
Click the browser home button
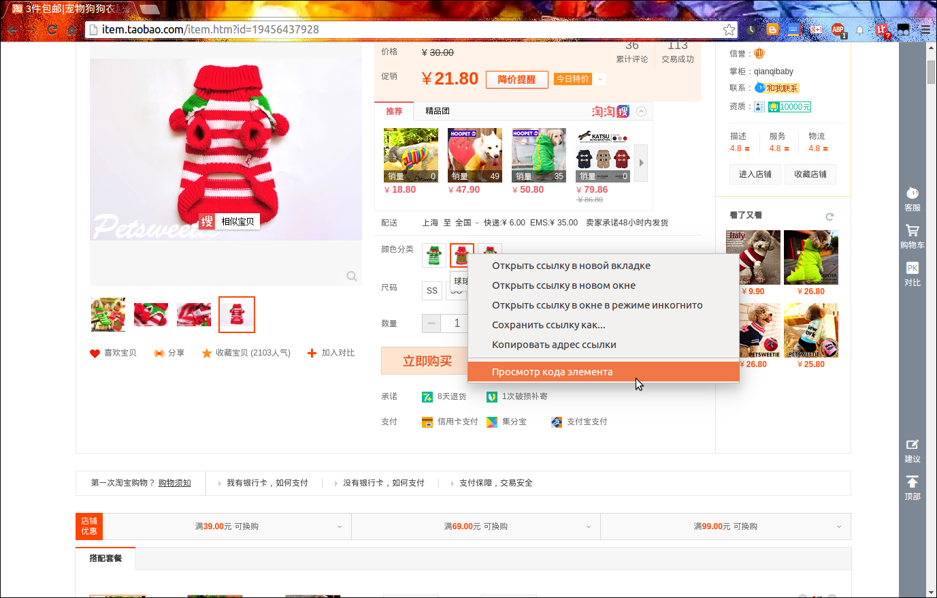tap(71, 30)
